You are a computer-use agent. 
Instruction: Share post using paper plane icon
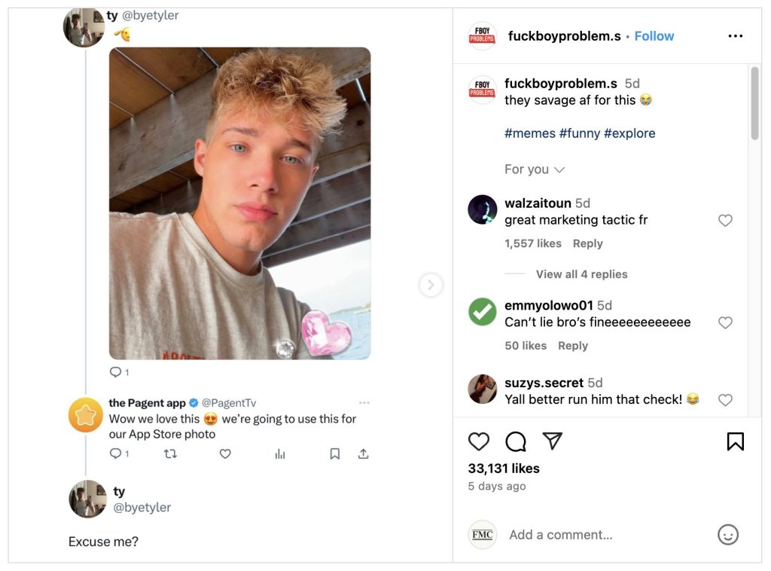553,441
